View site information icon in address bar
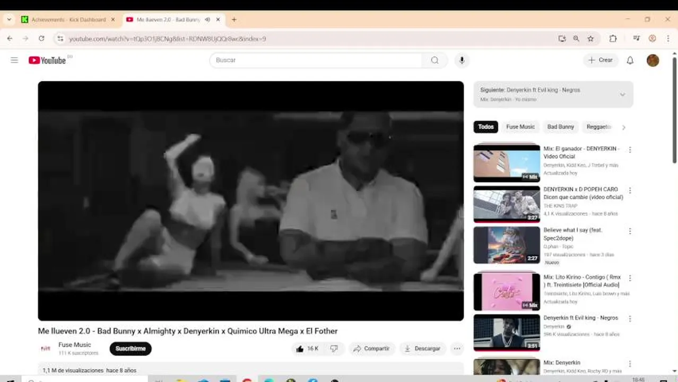The width and height of the screenshot is (678, 382). (60, 38)
